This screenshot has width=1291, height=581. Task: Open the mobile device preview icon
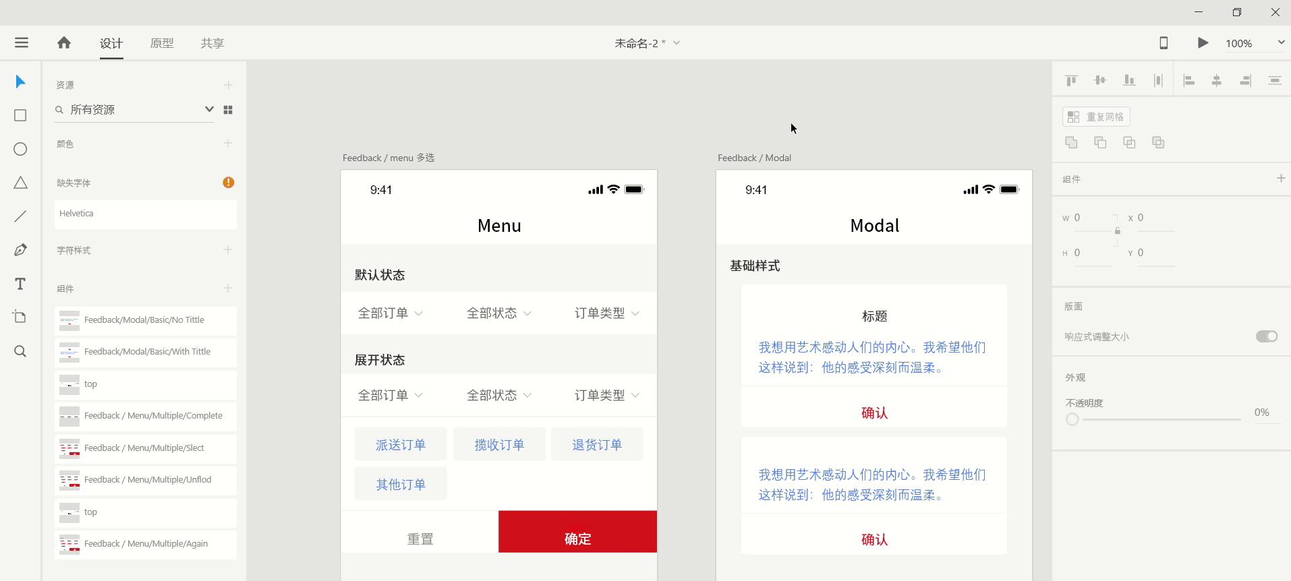click(1164, 42)
